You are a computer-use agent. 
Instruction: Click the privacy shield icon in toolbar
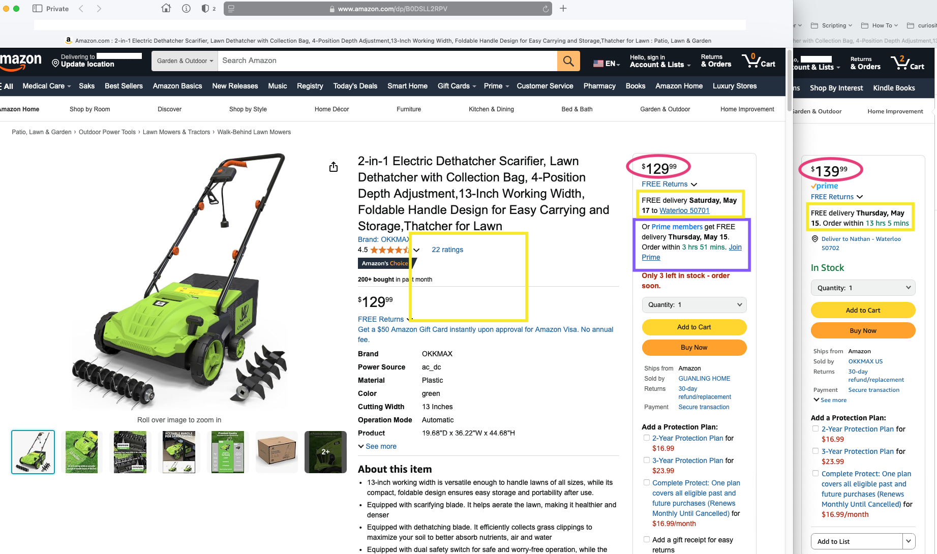[205, 9]
